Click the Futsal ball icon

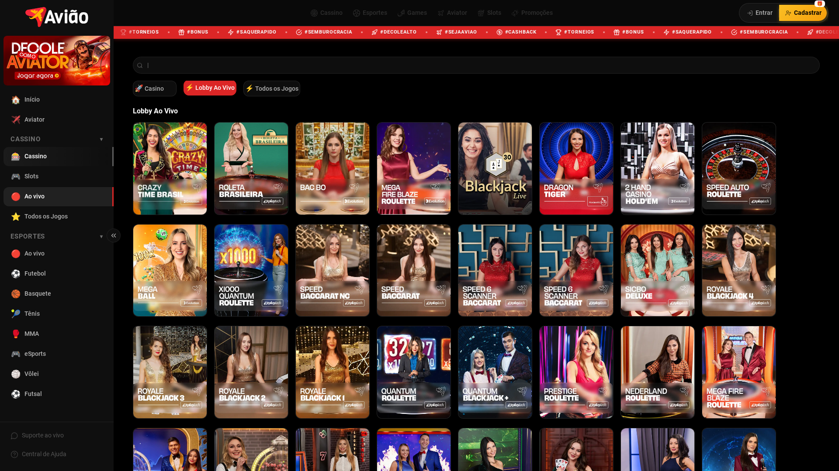click(16, 394)
